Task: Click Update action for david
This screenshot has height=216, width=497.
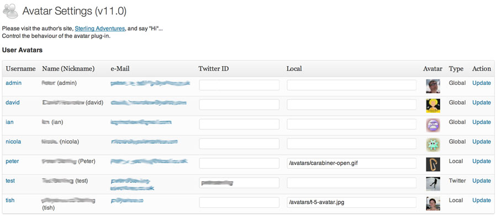Action: pyautogui.click(x=482, y=102)
